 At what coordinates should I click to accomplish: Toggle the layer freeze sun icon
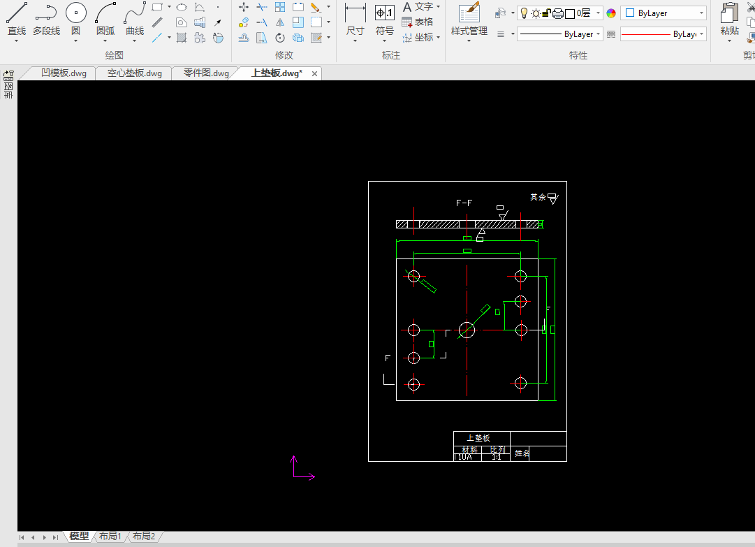click(x=536, y=13)
